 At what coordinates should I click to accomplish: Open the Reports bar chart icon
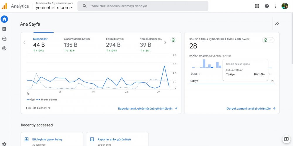coord(4,29)
